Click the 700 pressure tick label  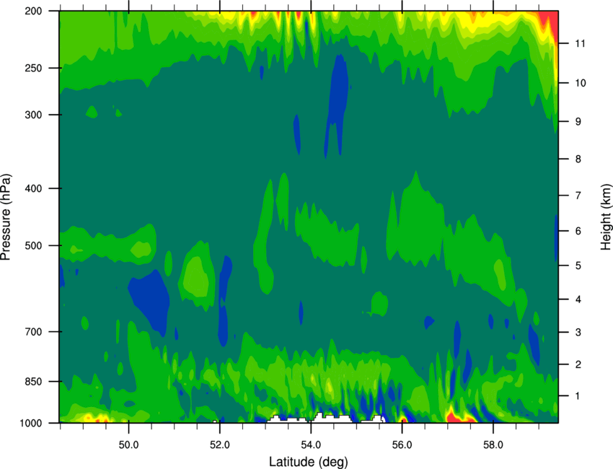click(x=34, y=332)
